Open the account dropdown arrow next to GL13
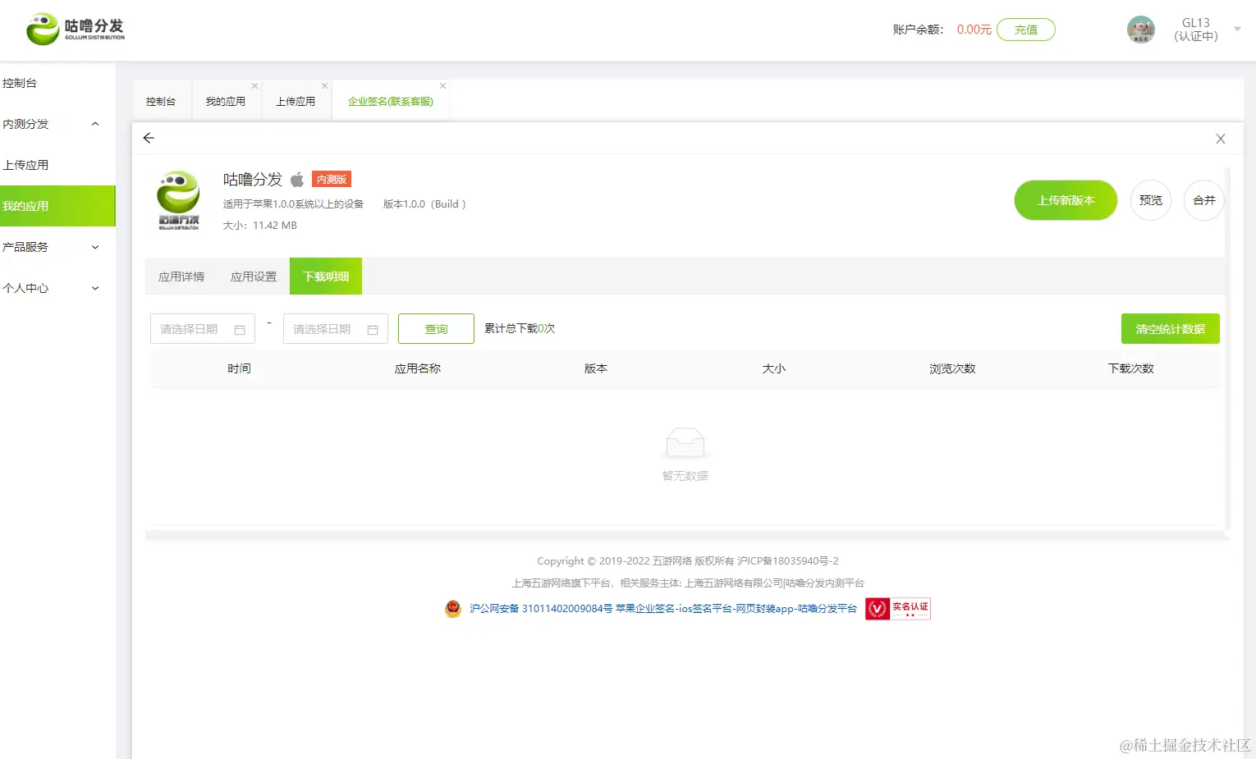 1237,29
